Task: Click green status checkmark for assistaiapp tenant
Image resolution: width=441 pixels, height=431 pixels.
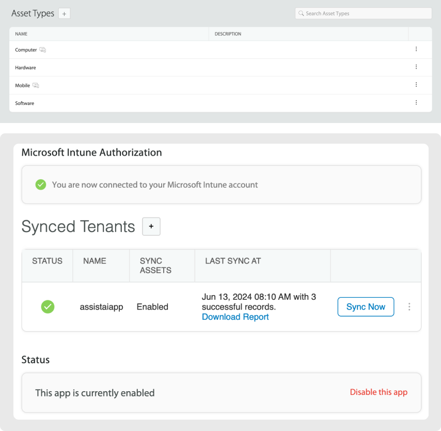Action: pyautogui.click(x=48, y=306)
